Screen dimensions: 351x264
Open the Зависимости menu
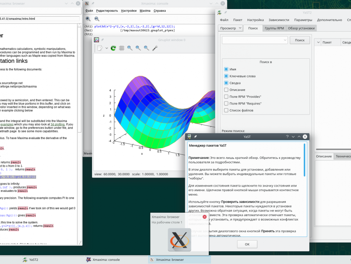pyautogui.click(x=279, y=20)
